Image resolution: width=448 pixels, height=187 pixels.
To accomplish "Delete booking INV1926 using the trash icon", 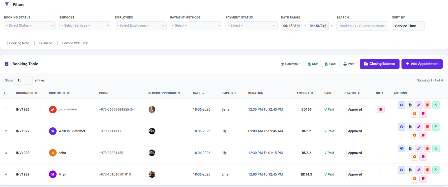I will point(427,105).
